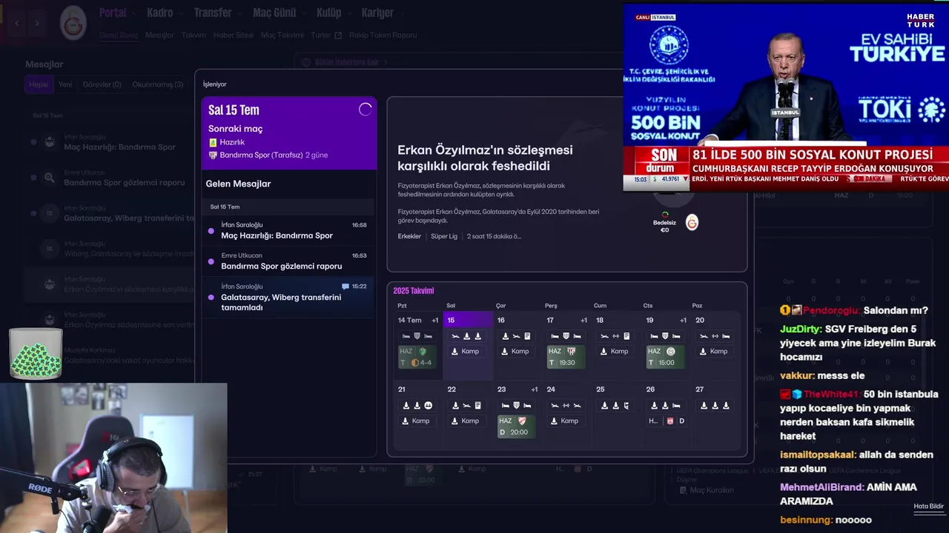Click the opponent badge in day 26 match row
949x533 pixels.
coord(670,421)
